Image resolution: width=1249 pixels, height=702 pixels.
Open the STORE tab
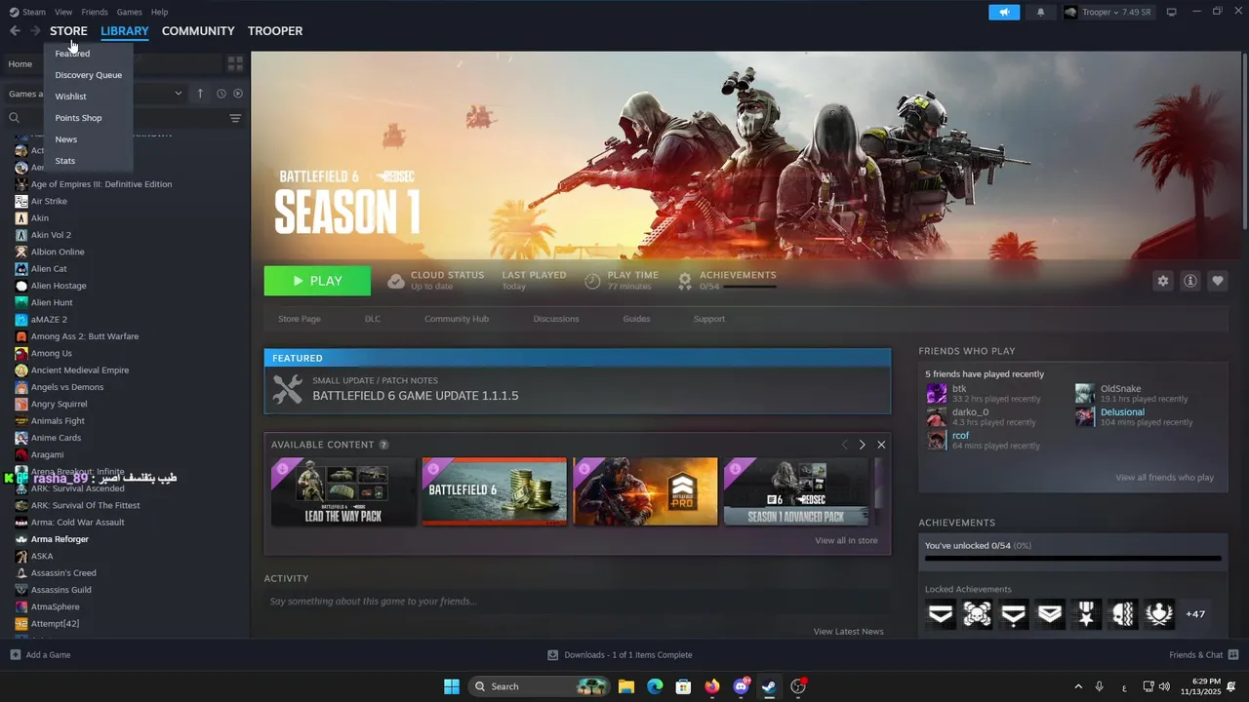(68, 31)
